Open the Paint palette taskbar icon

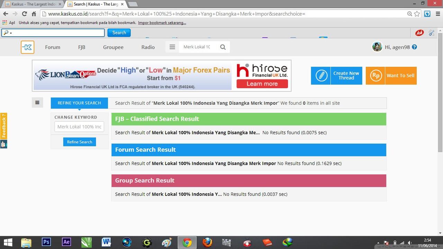point(167,242)
